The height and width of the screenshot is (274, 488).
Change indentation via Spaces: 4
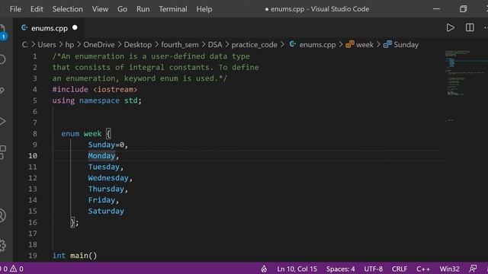pos(340,269)
